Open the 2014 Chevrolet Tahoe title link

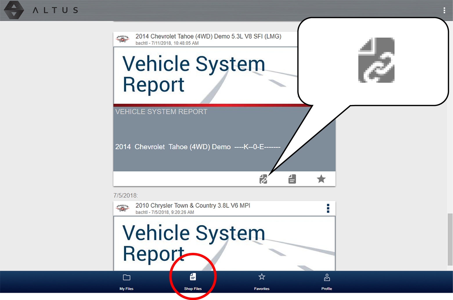coord(208,36)
